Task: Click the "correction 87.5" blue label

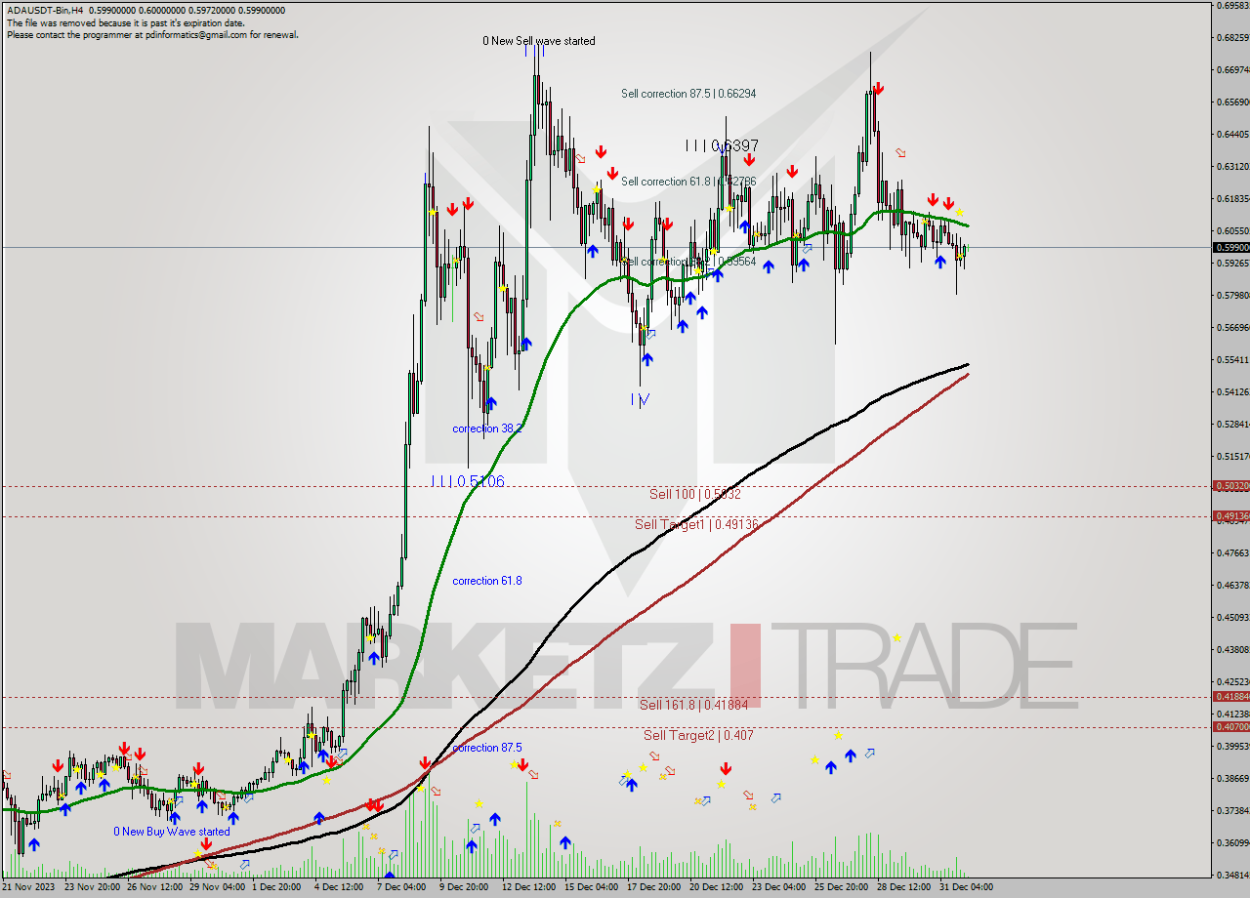Action: 487,748
